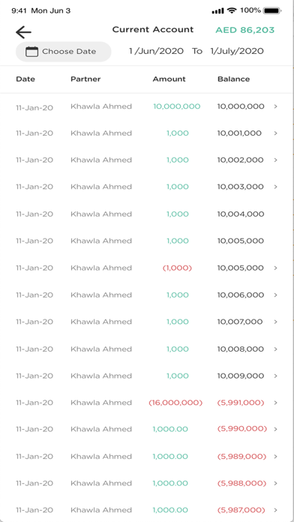Tap the Wi-Fi icon in status bar
Image resolution: width=294 pixels, height=522 pixels.
(232, 10)
